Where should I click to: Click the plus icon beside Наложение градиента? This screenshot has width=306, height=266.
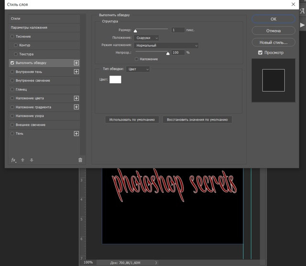tap(76, 107)
